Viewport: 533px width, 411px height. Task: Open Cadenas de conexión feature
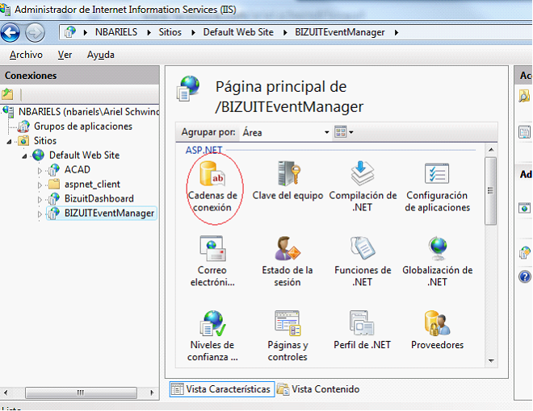[x=212, y=187]
